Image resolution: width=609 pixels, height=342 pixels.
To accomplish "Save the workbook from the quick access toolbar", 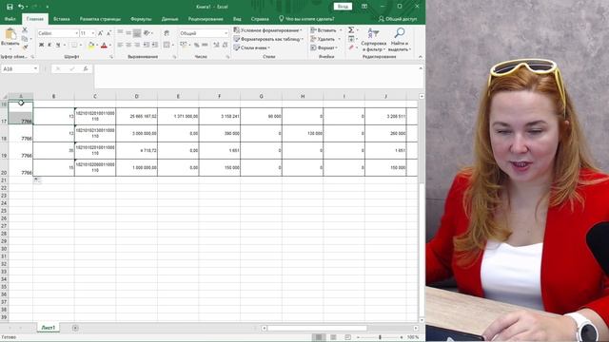I will point(10,7).
